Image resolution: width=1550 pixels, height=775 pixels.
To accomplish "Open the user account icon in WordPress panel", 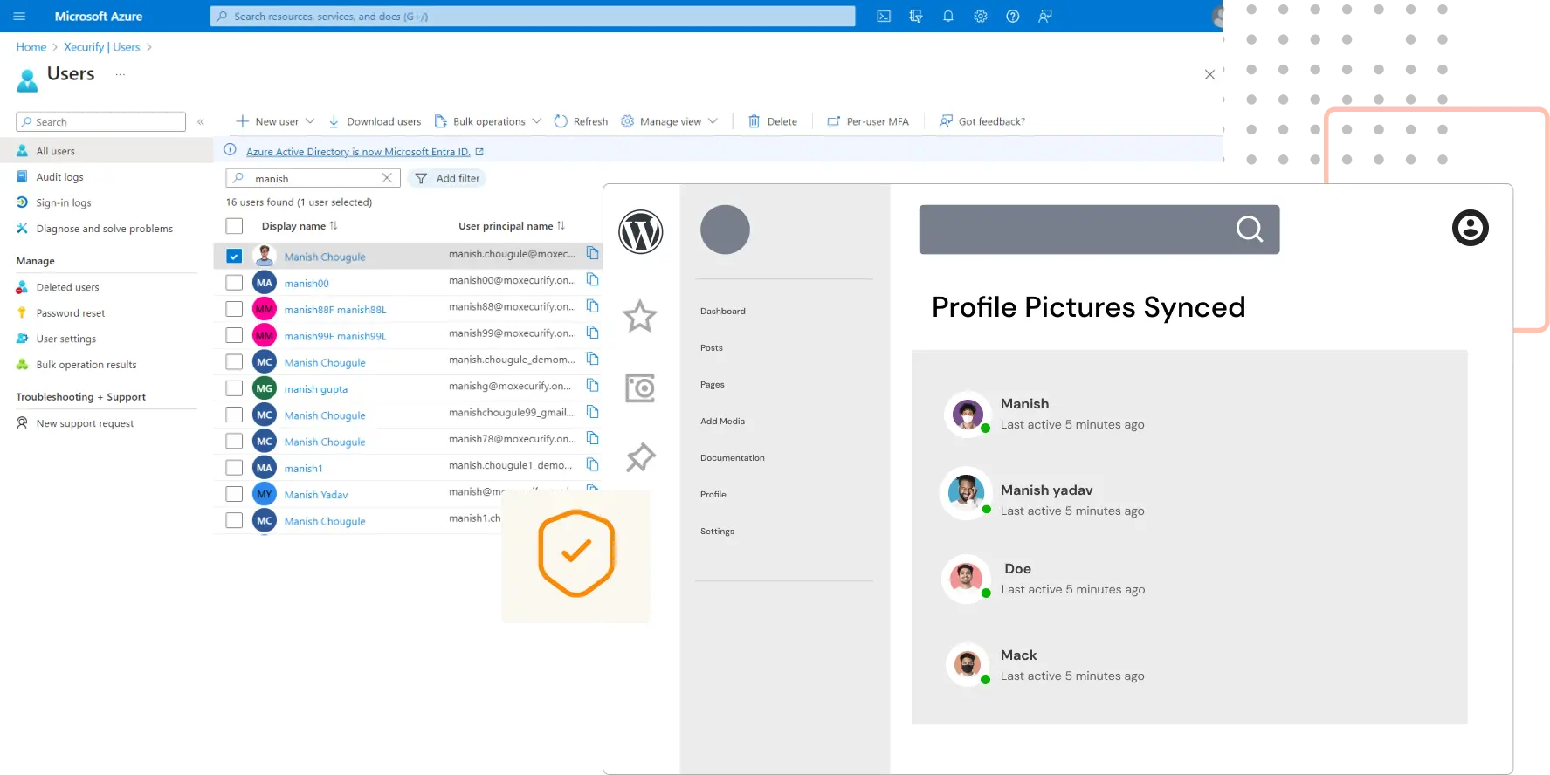I will [x=1471, y=228].
